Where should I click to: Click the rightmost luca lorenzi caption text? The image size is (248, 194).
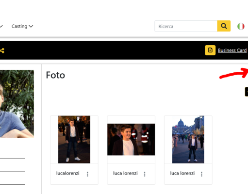point(182,173)
